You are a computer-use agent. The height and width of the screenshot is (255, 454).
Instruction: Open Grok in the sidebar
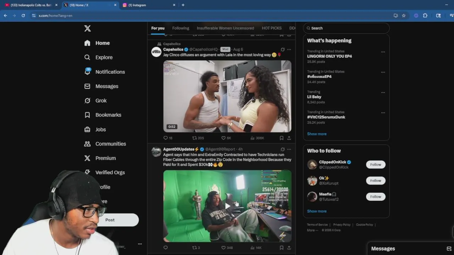tap(95, 101)
